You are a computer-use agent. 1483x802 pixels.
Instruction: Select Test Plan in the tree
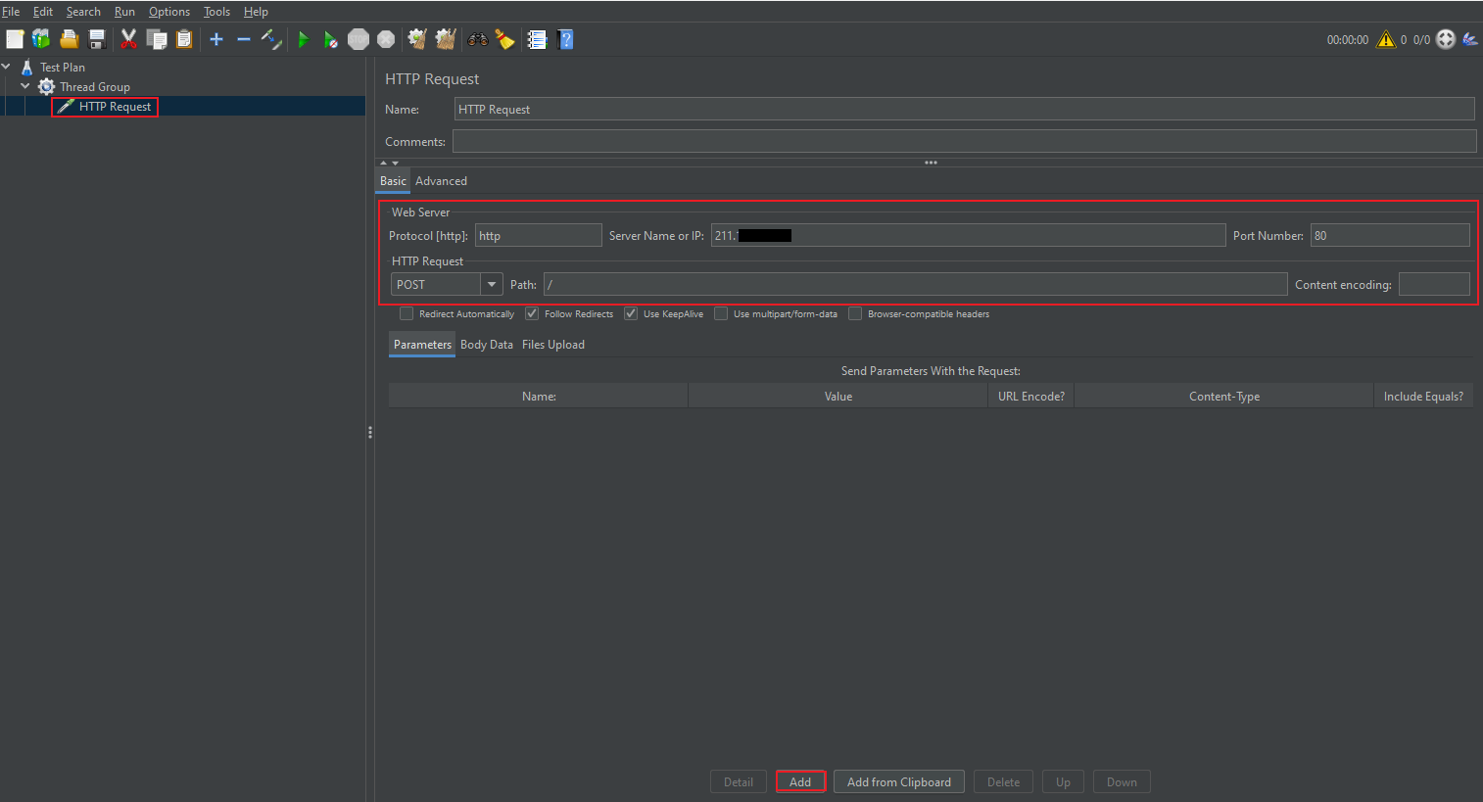pyautogui.click(x=63, y=68)
